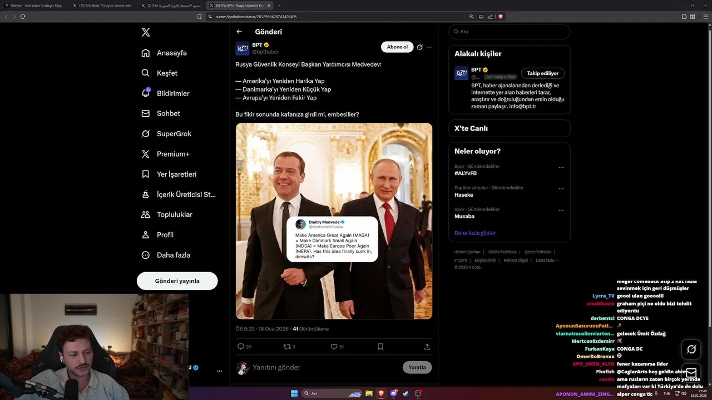
Task: Open account menu dots near avatar
Action: click(219, 371)
